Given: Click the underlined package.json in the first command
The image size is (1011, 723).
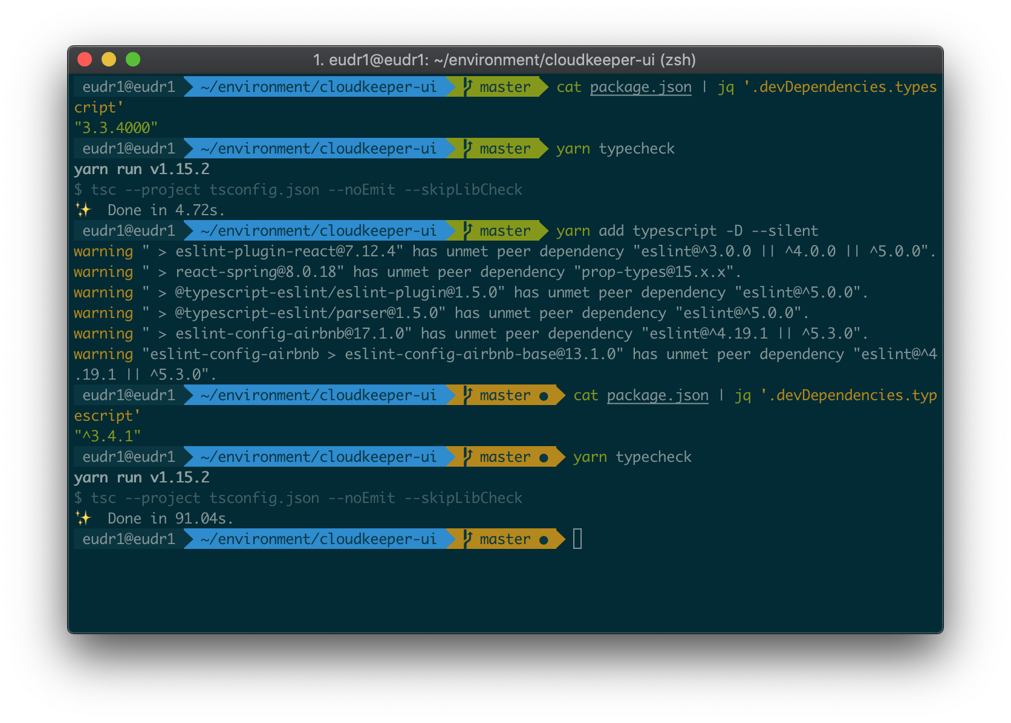Looking at the screenshot, I should [x=641, y=87].
